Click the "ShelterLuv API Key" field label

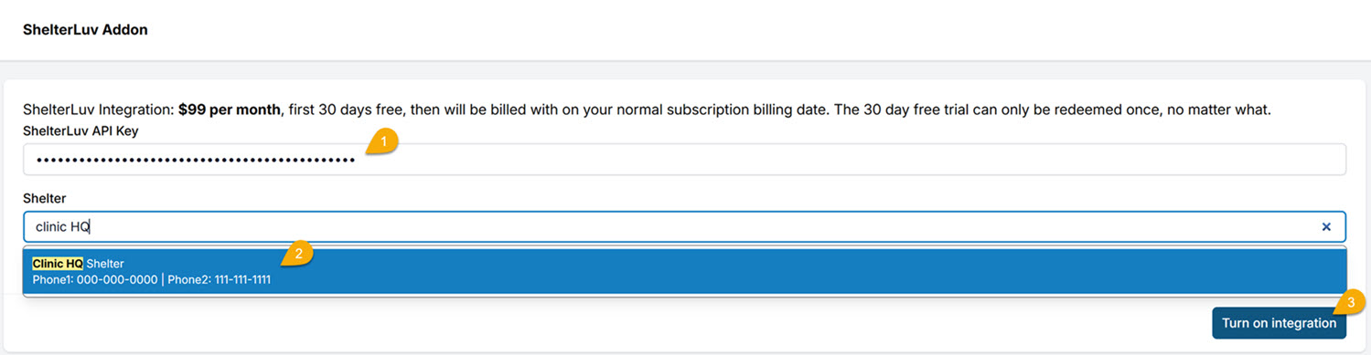[x=80, y=131]
